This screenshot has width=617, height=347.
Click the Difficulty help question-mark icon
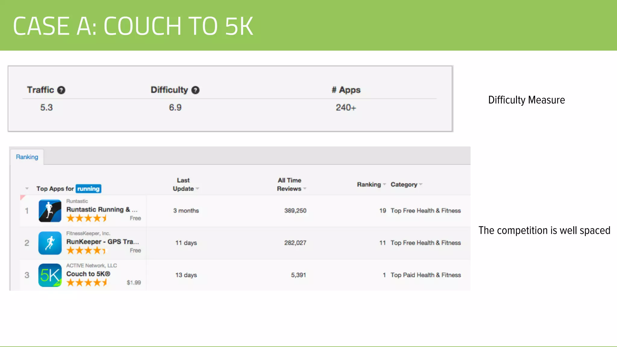pyautogui.click(x=196, y=90)
